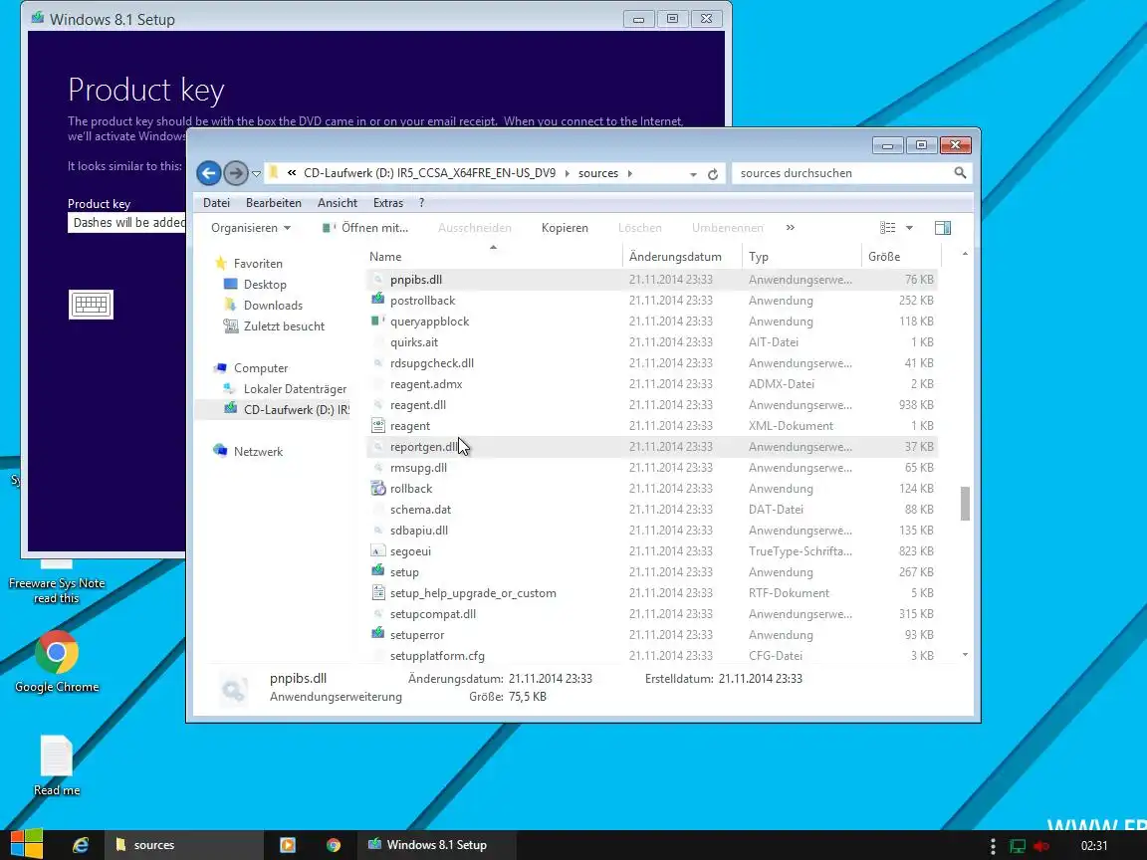Select the setup_help_upgrade_or_custom RTF icon
1147x860 pixels.
coord(377,593)
